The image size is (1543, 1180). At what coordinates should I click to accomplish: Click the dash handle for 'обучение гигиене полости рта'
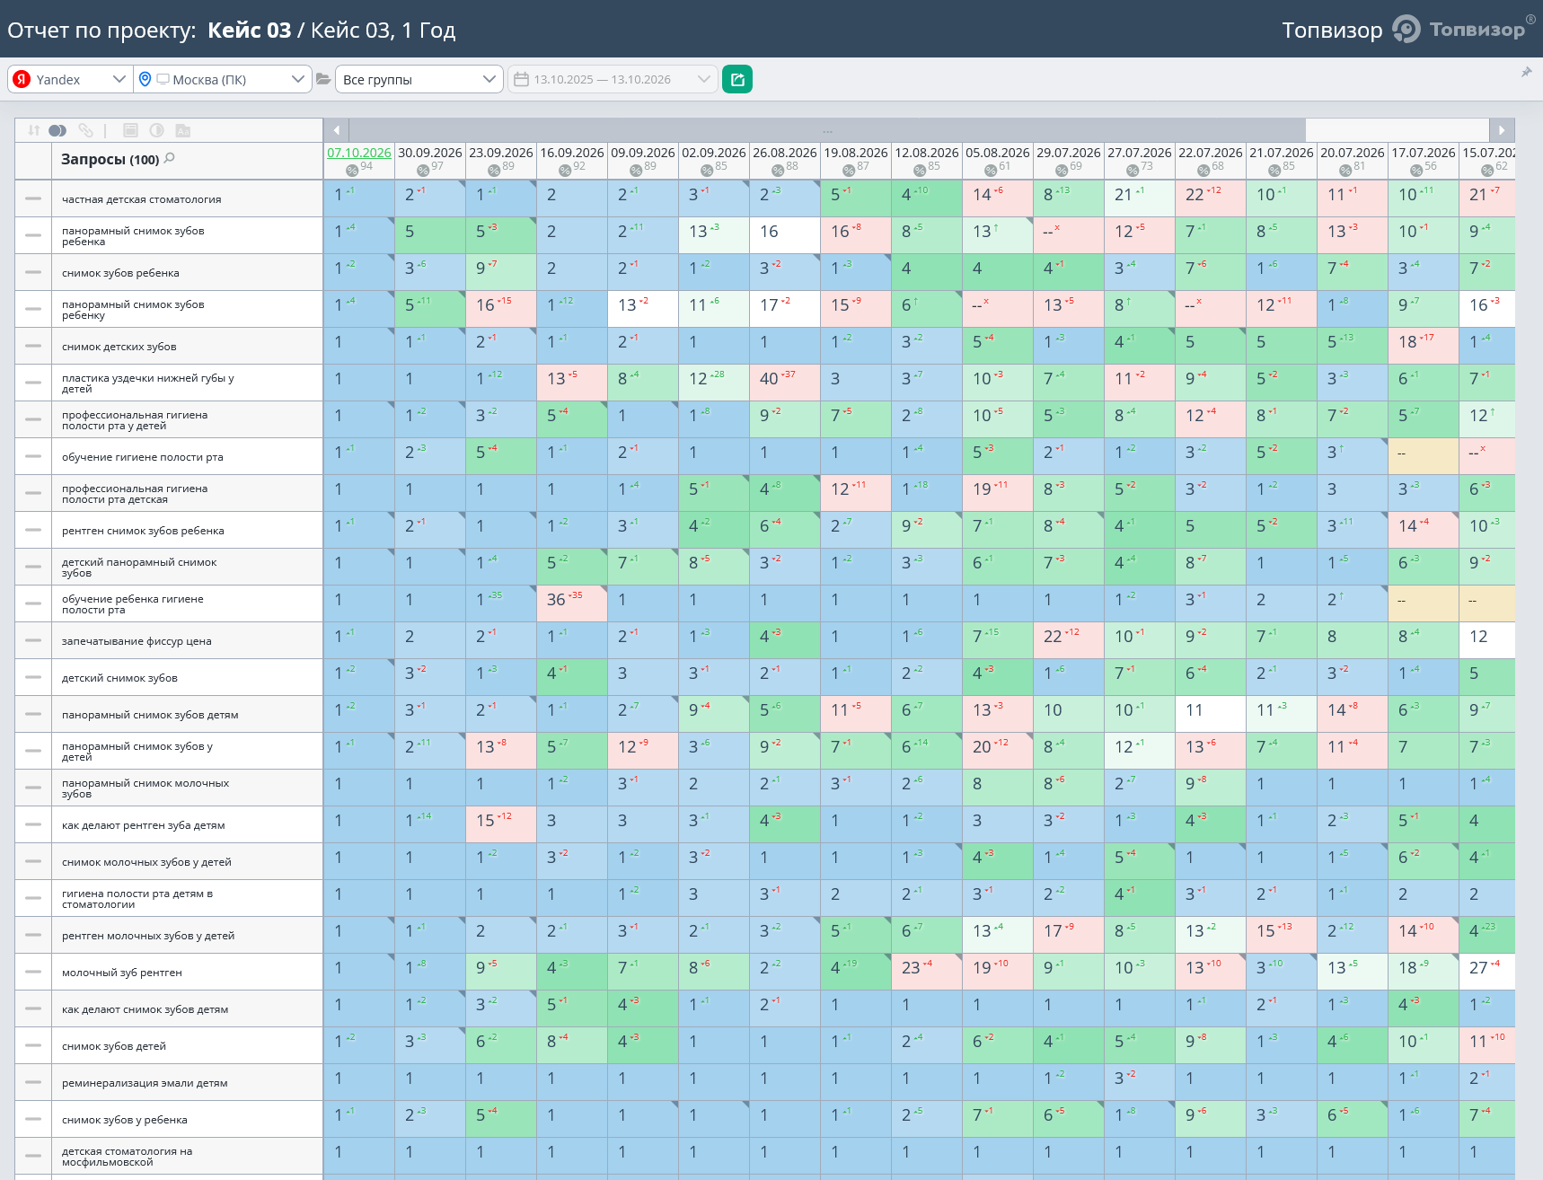pos(33,456)
